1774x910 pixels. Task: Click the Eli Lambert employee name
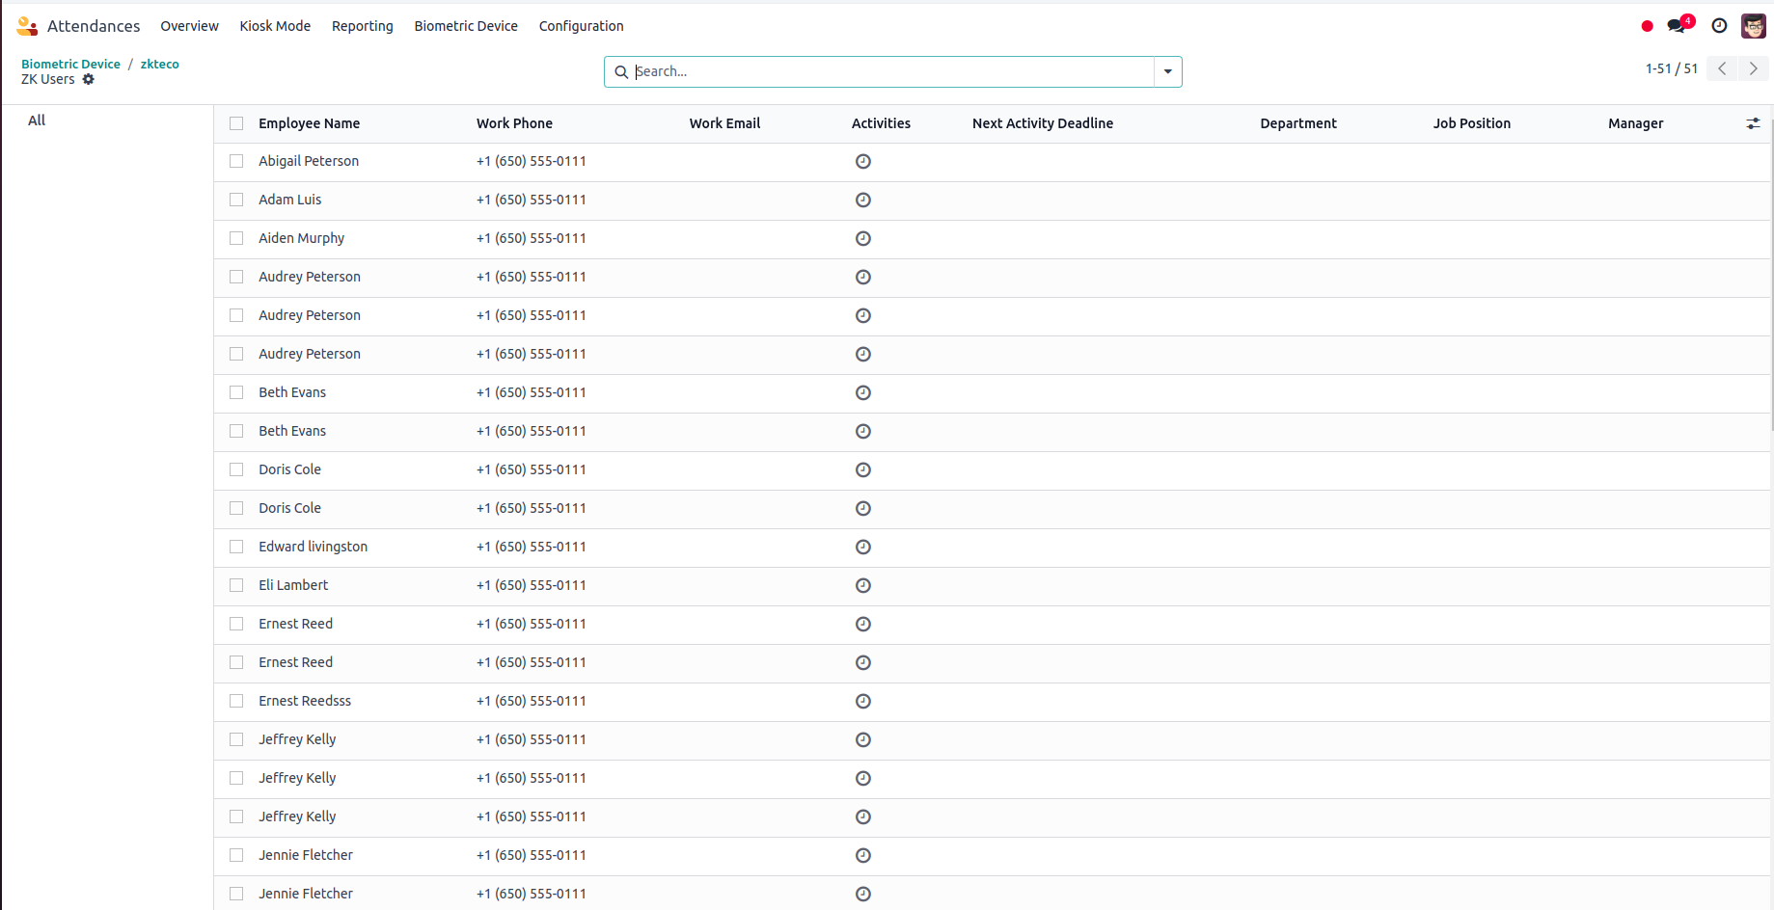pyautogui.click(x=293, y=585)
